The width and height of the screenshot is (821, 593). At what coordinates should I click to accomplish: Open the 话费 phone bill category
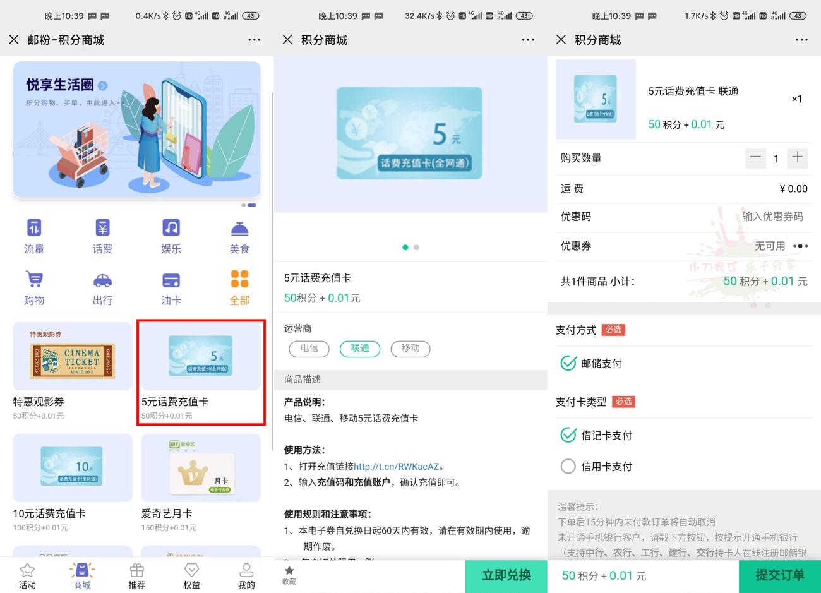pos(102,236)
